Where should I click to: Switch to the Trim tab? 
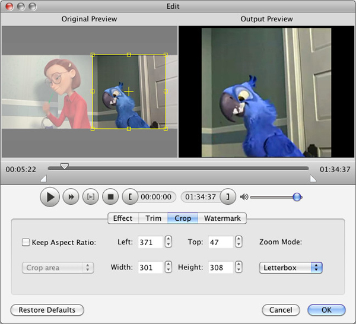click(x=153, y=218)
